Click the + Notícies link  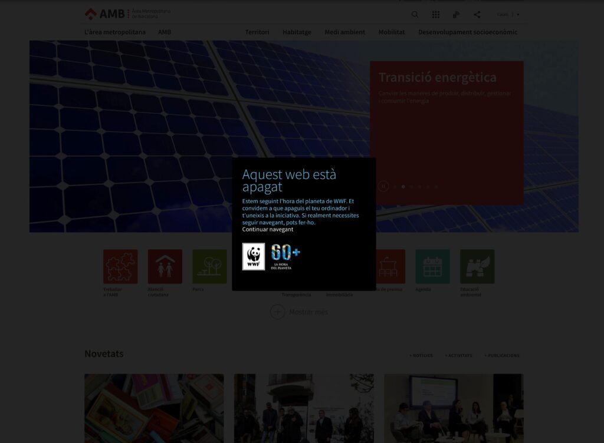pos(421,355)
